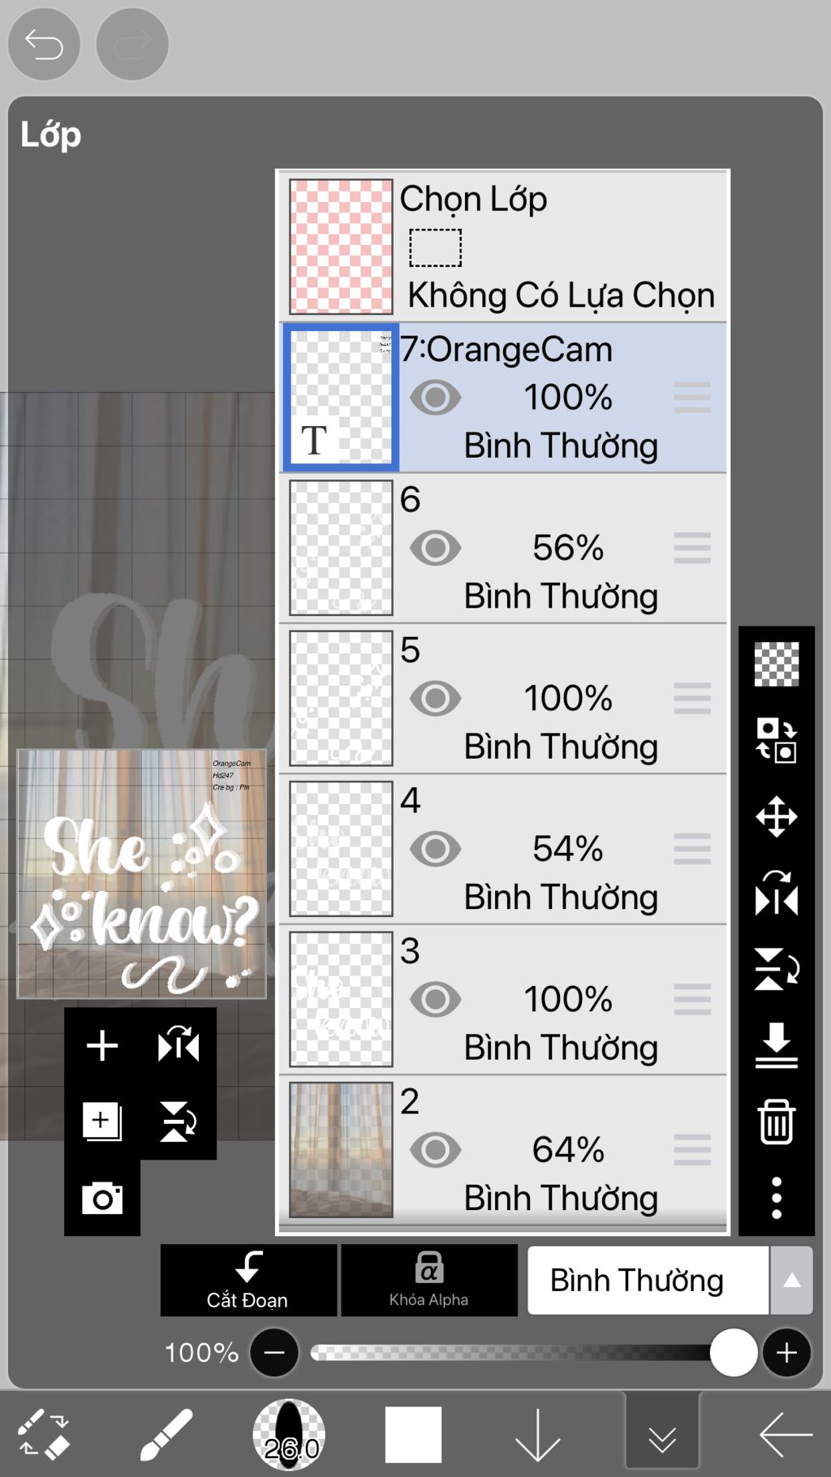The width and height of the screenshot is (831, 1477).
Task: Add a new layer with plus icon
Action: (102, 1045)
